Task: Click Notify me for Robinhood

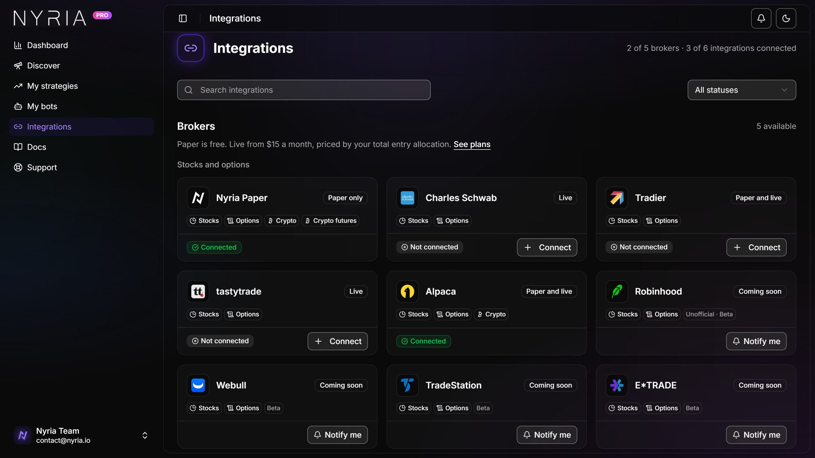Action: [x=756, y=341]
